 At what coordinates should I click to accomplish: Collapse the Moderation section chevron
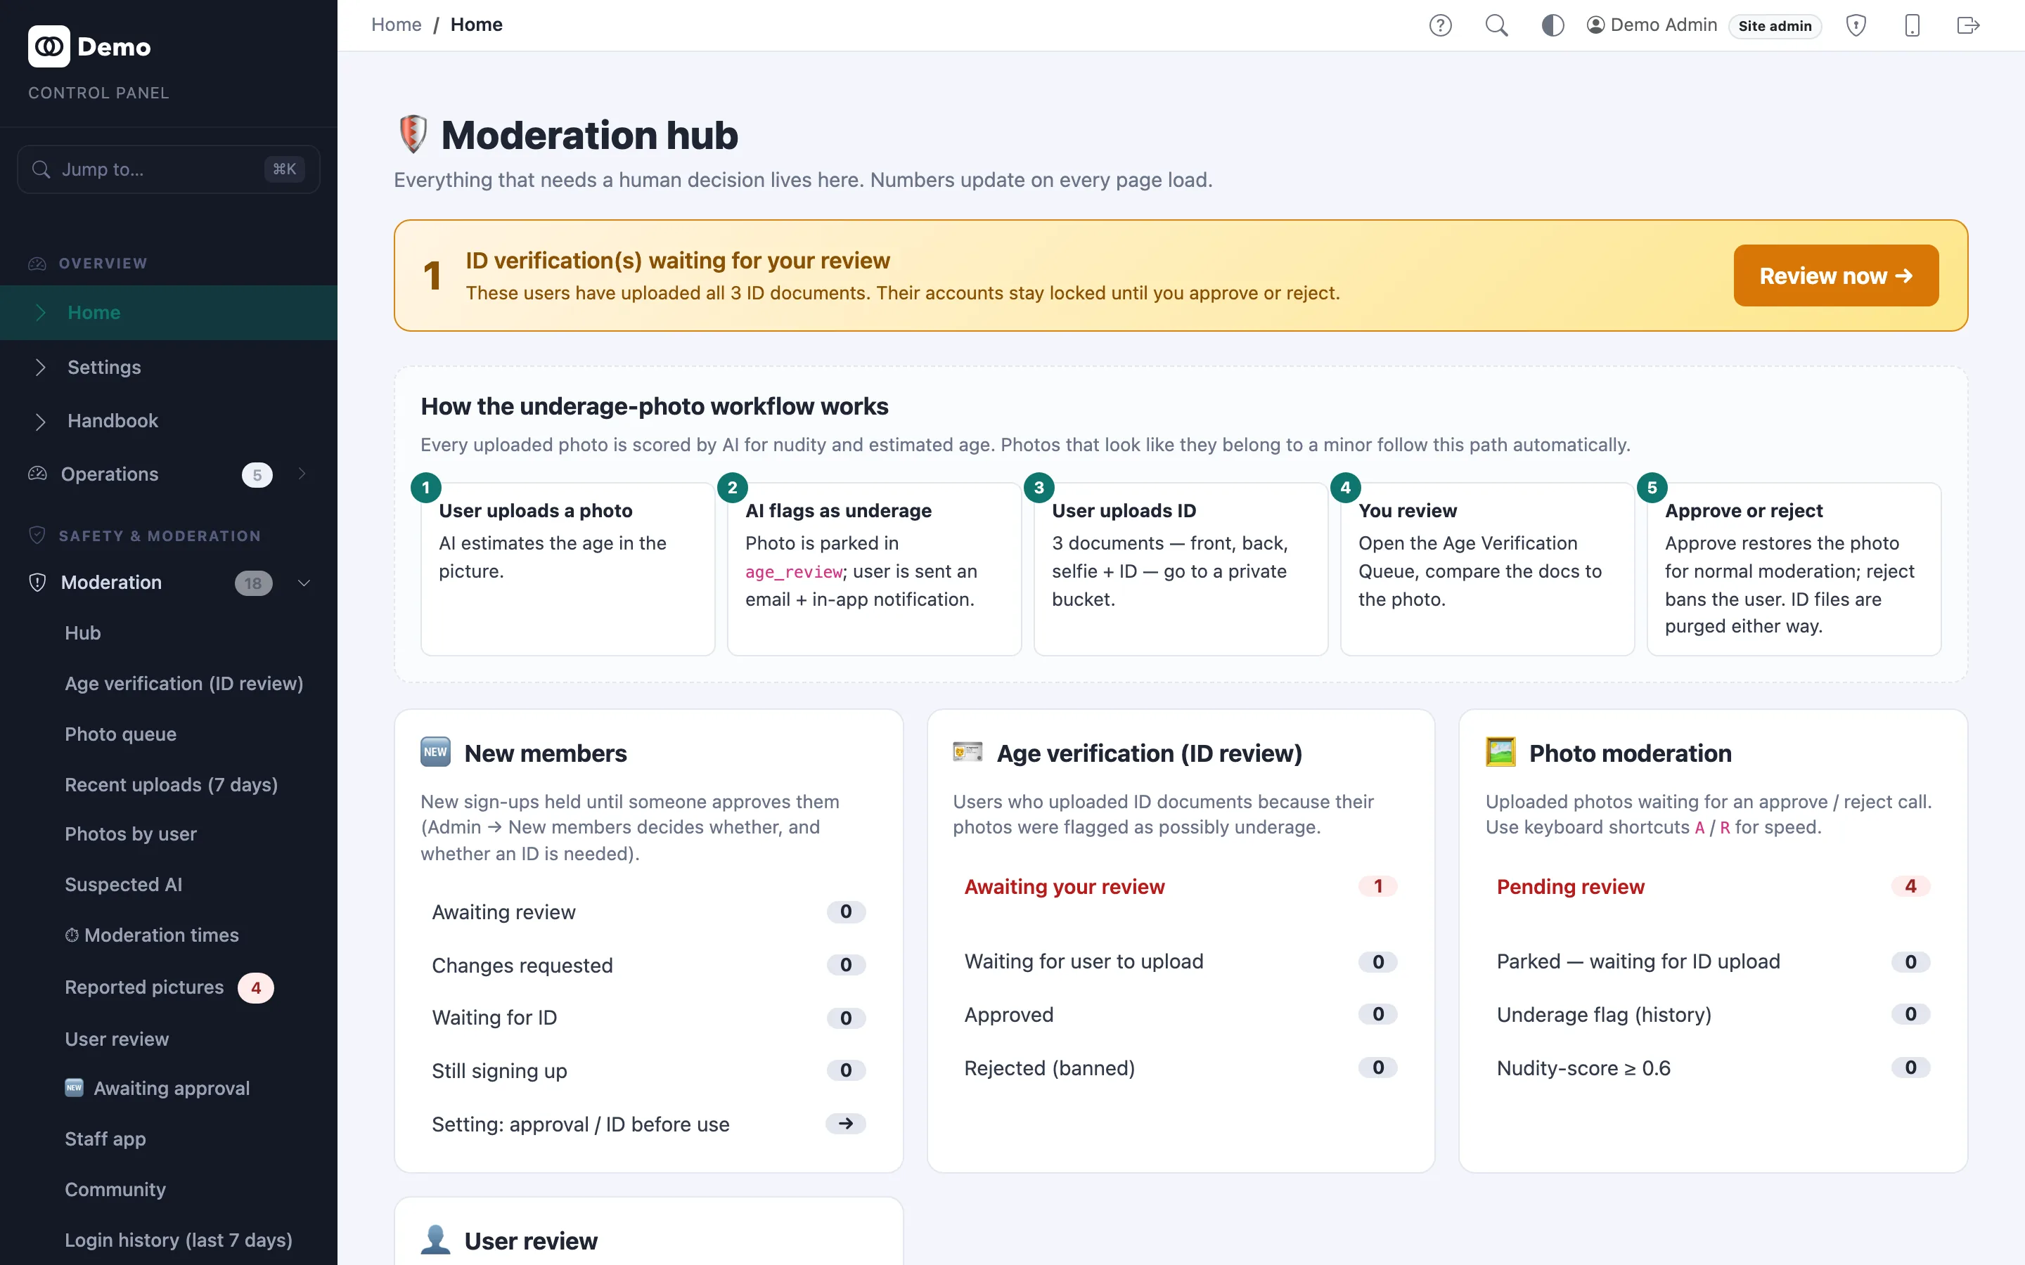pos(304,583)
